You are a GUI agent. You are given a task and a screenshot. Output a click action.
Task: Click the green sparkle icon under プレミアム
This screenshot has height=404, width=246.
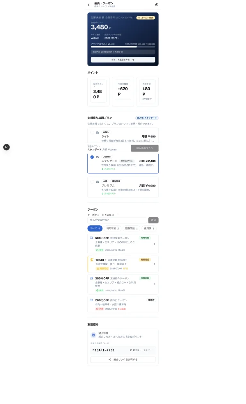tap(102, 193)
